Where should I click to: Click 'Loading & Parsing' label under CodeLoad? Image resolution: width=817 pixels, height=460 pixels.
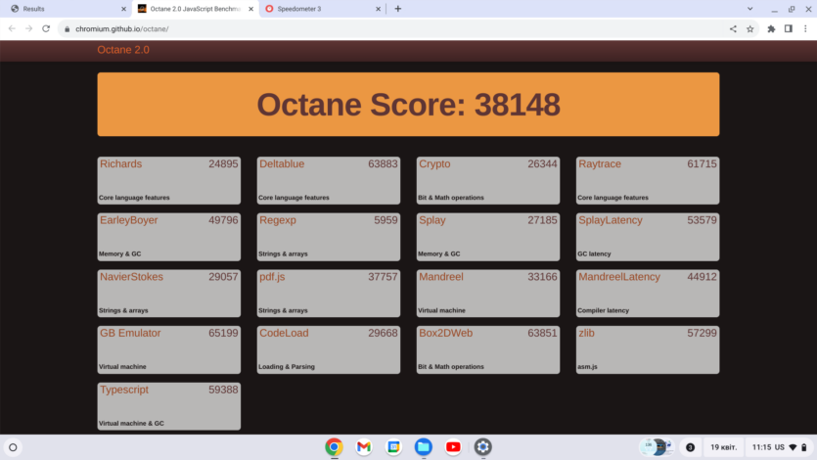click(x=287, y=367)
